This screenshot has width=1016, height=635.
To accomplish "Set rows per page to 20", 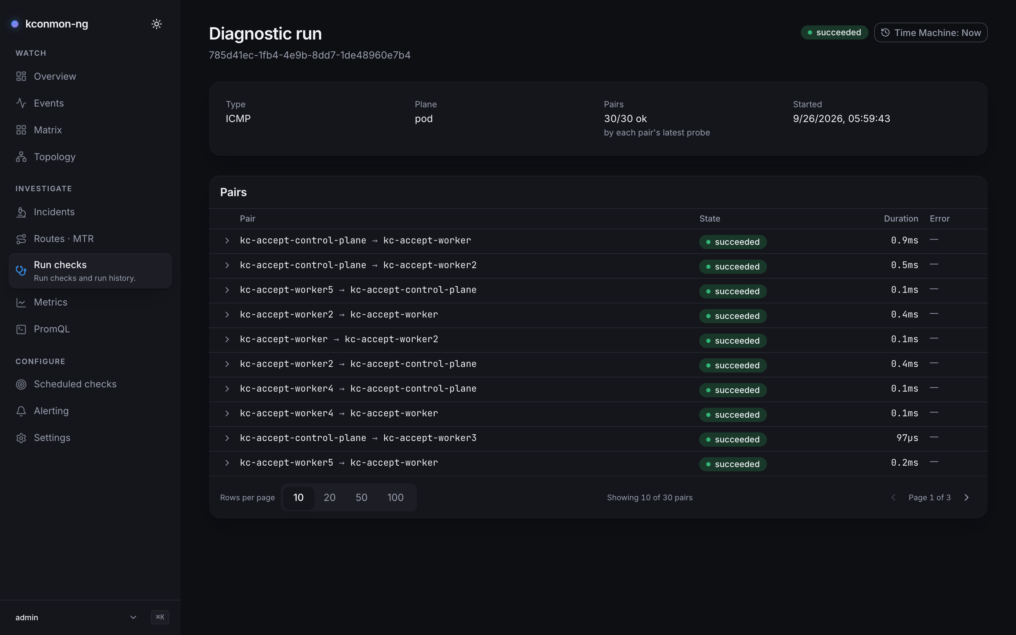I will [x=329, y=498].
